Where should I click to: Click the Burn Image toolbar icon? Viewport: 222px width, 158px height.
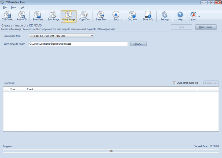pos(53,16)
